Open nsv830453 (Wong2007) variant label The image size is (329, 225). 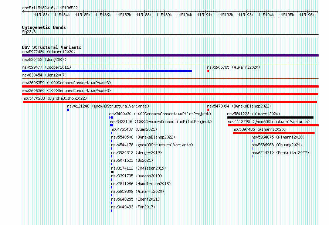tap(44, 59)
